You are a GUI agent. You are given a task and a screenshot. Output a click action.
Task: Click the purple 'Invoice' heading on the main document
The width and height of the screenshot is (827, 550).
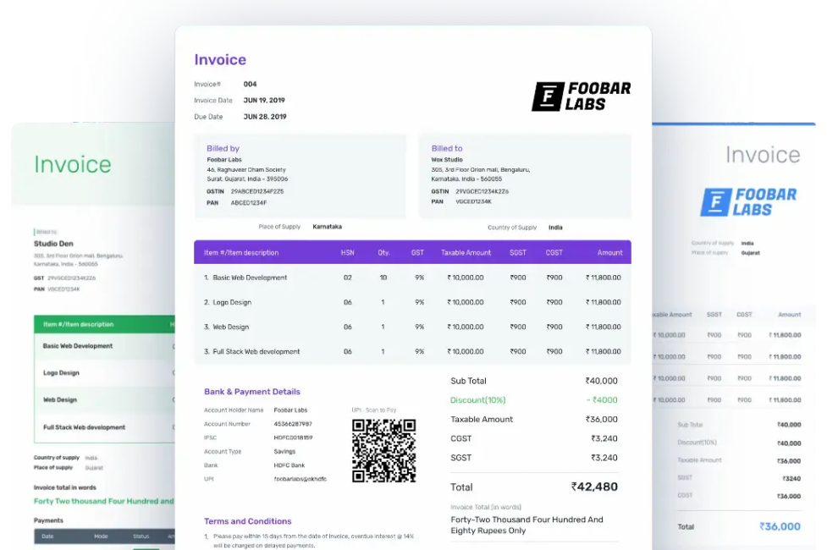[x=220, y=59]
